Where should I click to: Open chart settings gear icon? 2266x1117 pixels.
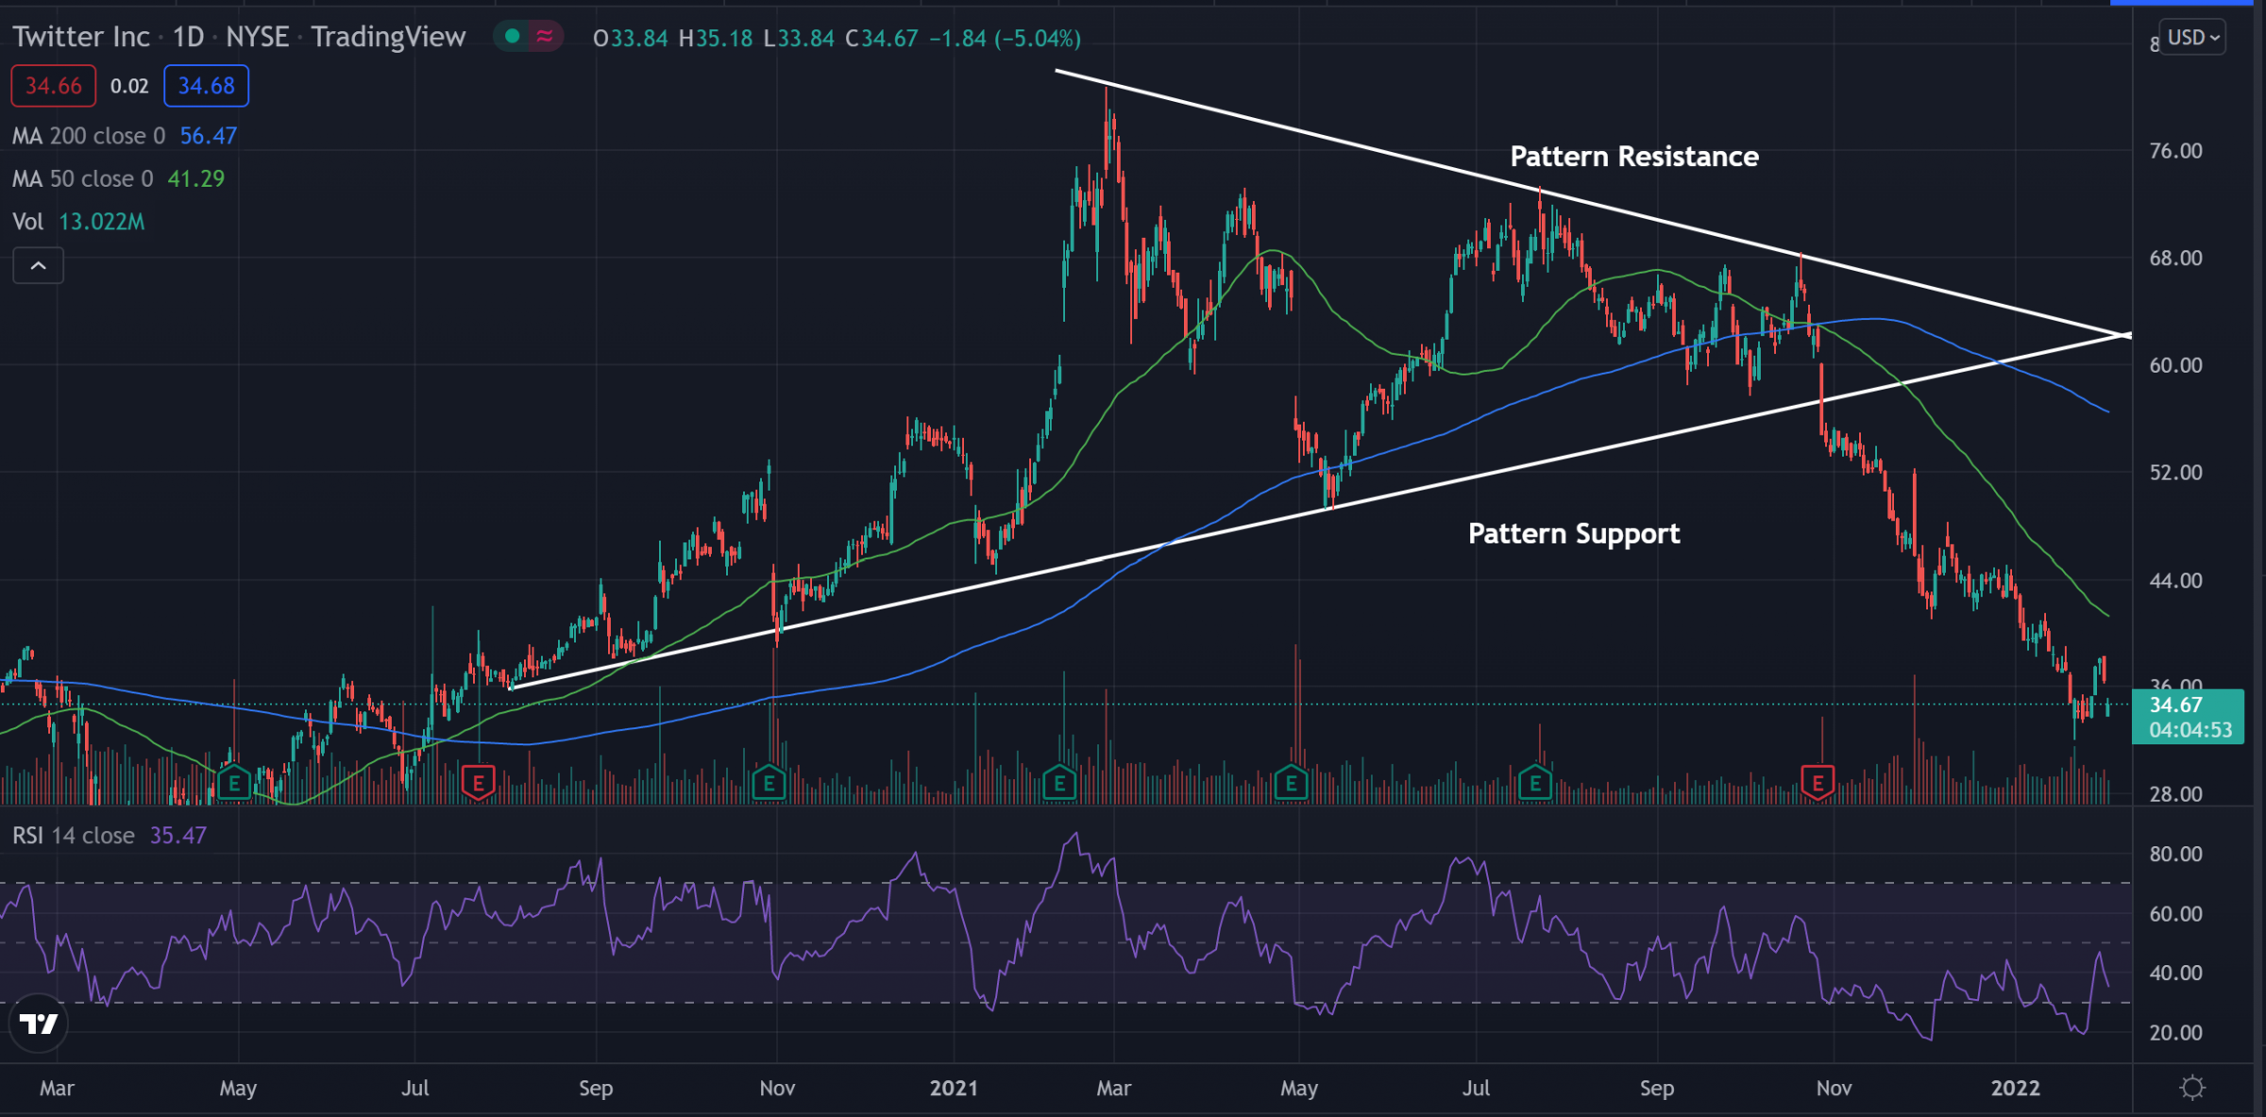click(2192, 1088)
